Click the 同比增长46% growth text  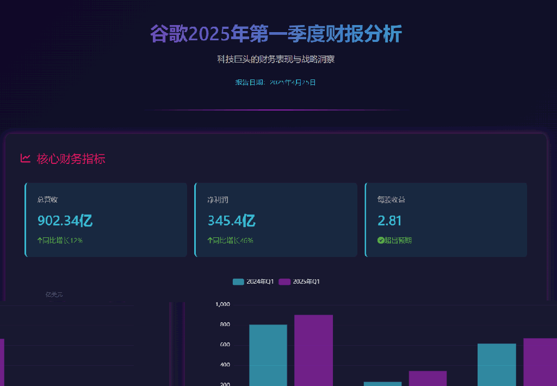233,241
